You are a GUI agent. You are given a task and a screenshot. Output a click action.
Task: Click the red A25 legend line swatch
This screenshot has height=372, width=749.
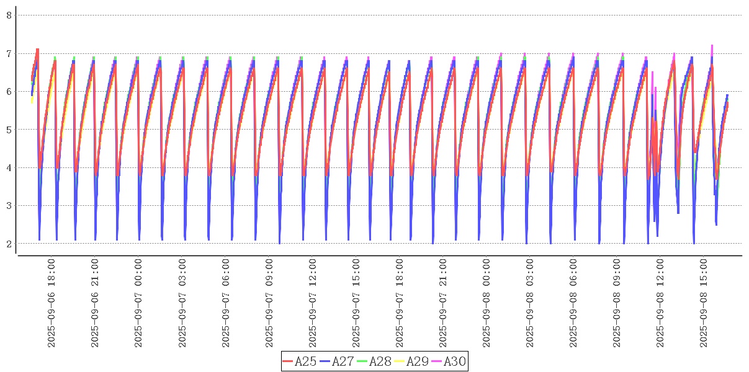288,361
